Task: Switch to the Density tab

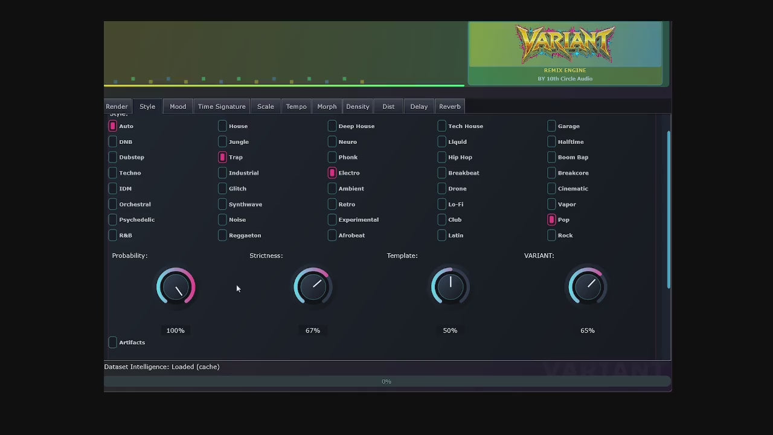Action: [x=358, y=106]
